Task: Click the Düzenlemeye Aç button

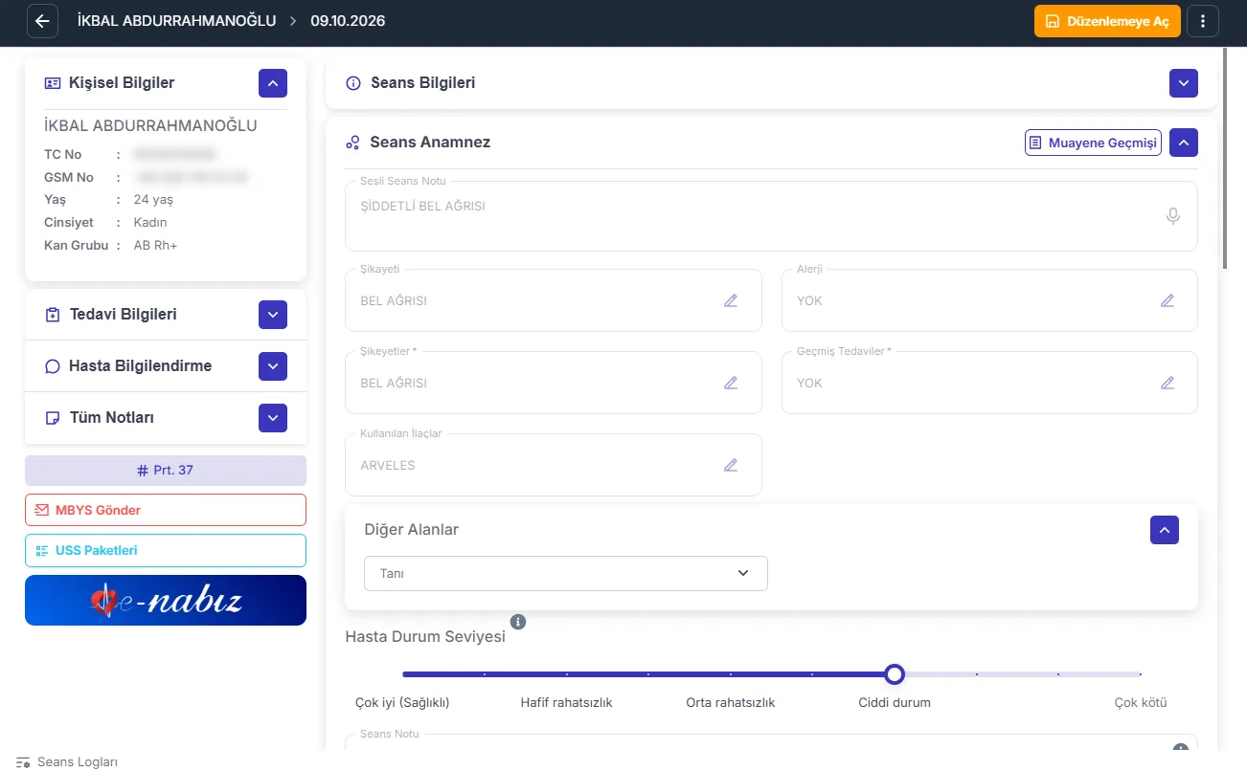Action: 1107,22
